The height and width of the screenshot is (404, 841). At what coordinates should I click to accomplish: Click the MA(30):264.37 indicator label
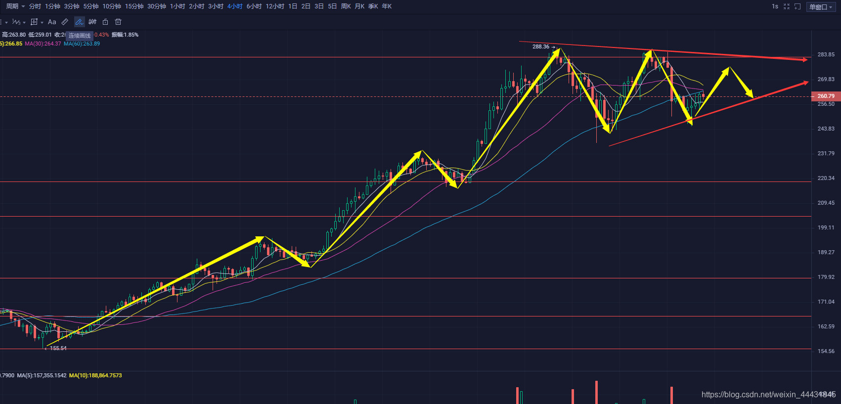click(43, 44)
